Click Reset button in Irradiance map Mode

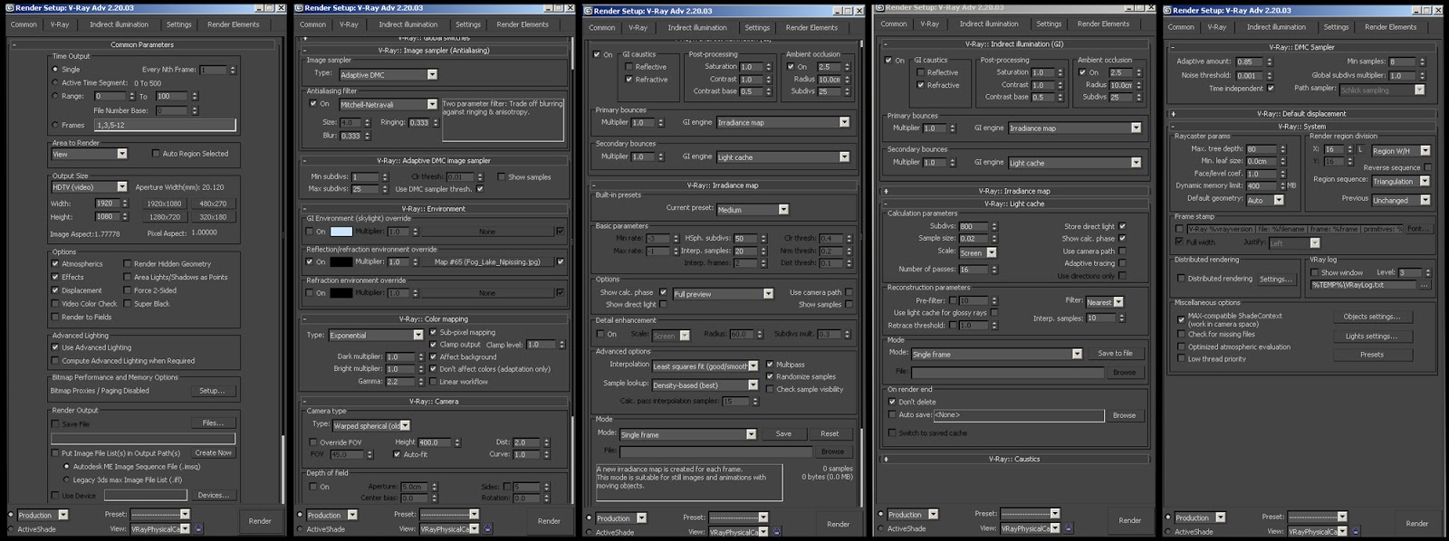[x=830, y=434]
